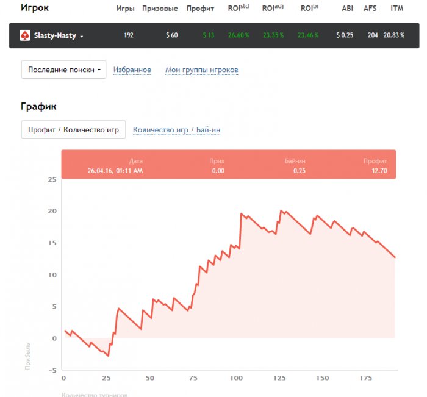Click the ABI column header
This screenshot has height=397, width=427.
[x=348, y=9]
